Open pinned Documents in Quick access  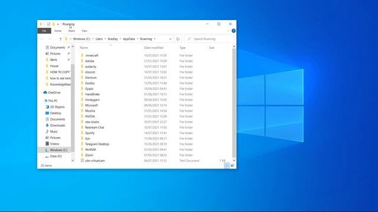click(x=57, y=47)
